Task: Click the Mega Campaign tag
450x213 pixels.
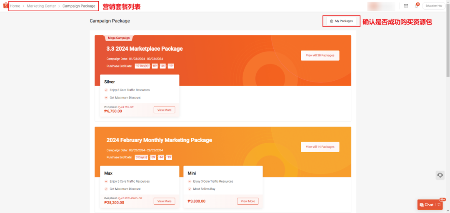Action: [118, 38]
